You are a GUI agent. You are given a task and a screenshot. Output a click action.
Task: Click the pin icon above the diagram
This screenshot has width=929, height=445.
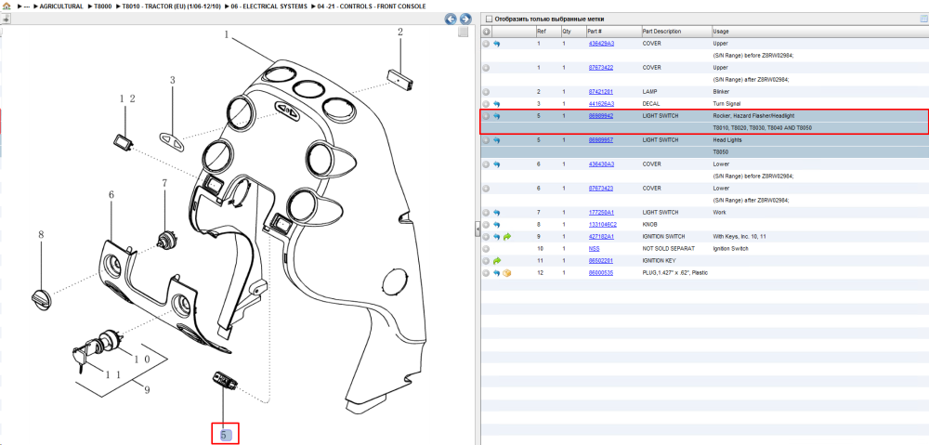(x=6, y=19)
